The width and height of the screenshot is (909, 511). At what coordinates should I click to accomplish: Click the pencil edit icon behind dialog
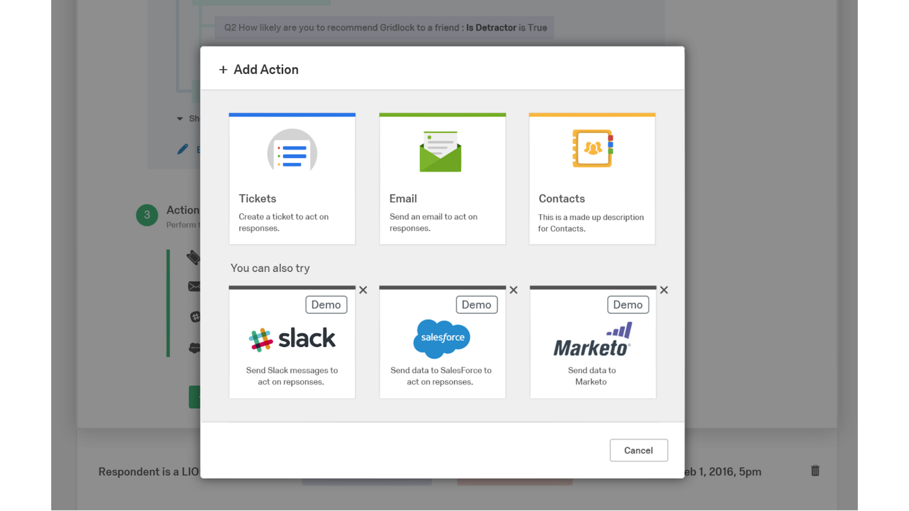pos(182,149)
